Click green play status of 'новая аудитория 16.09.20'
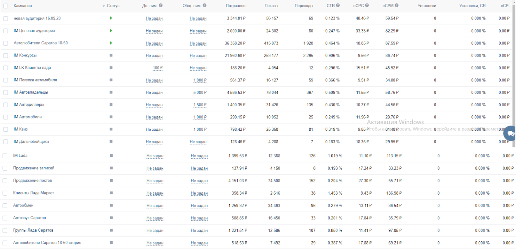Image resolution: width=516 pixels, height=249 pixels. 111,18
